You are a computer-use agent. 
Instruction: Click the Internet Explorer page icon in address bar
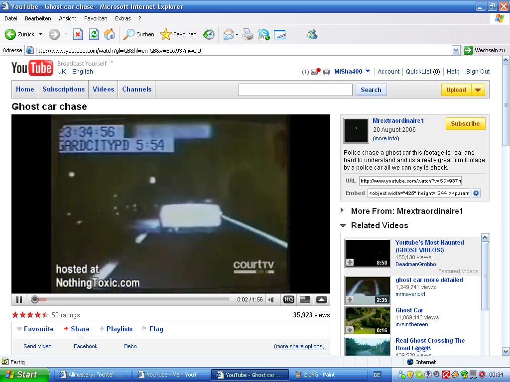click(29, 50)
